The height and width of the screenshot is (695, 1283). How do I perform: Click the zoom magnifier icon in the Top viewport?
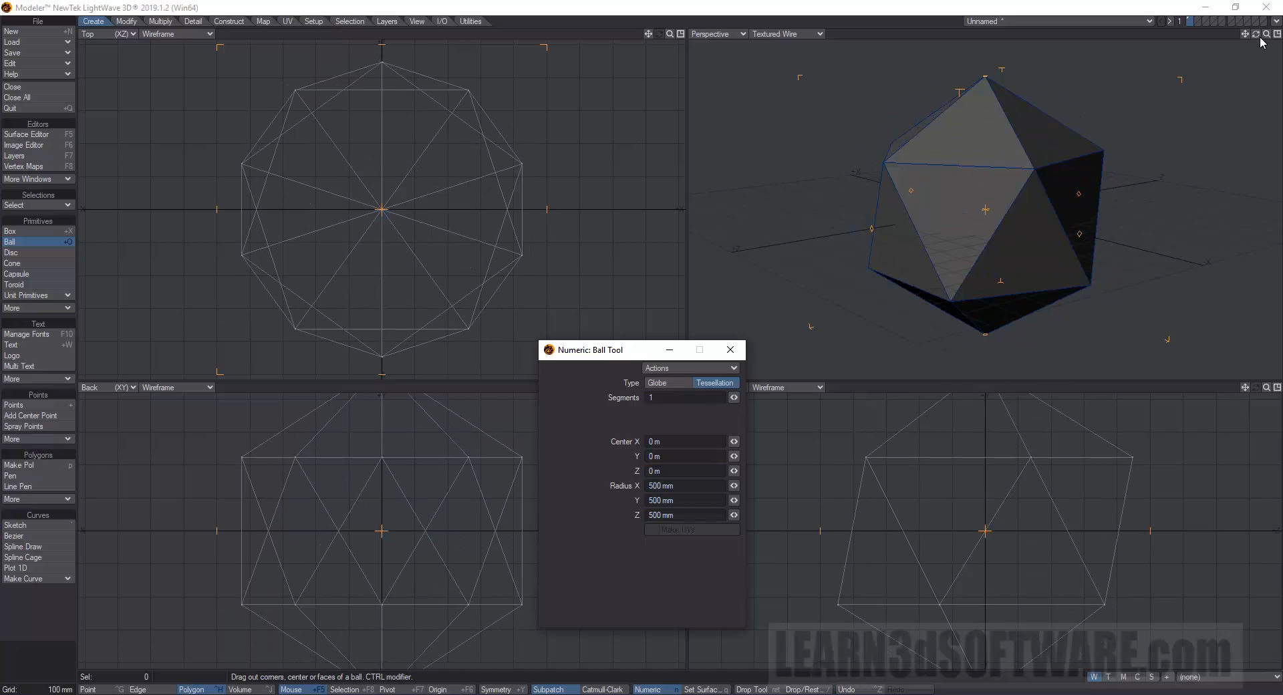pos(670,34)
